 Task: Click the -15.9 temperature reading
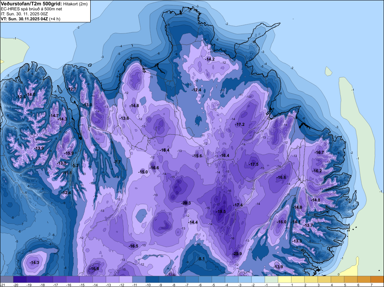69,153
